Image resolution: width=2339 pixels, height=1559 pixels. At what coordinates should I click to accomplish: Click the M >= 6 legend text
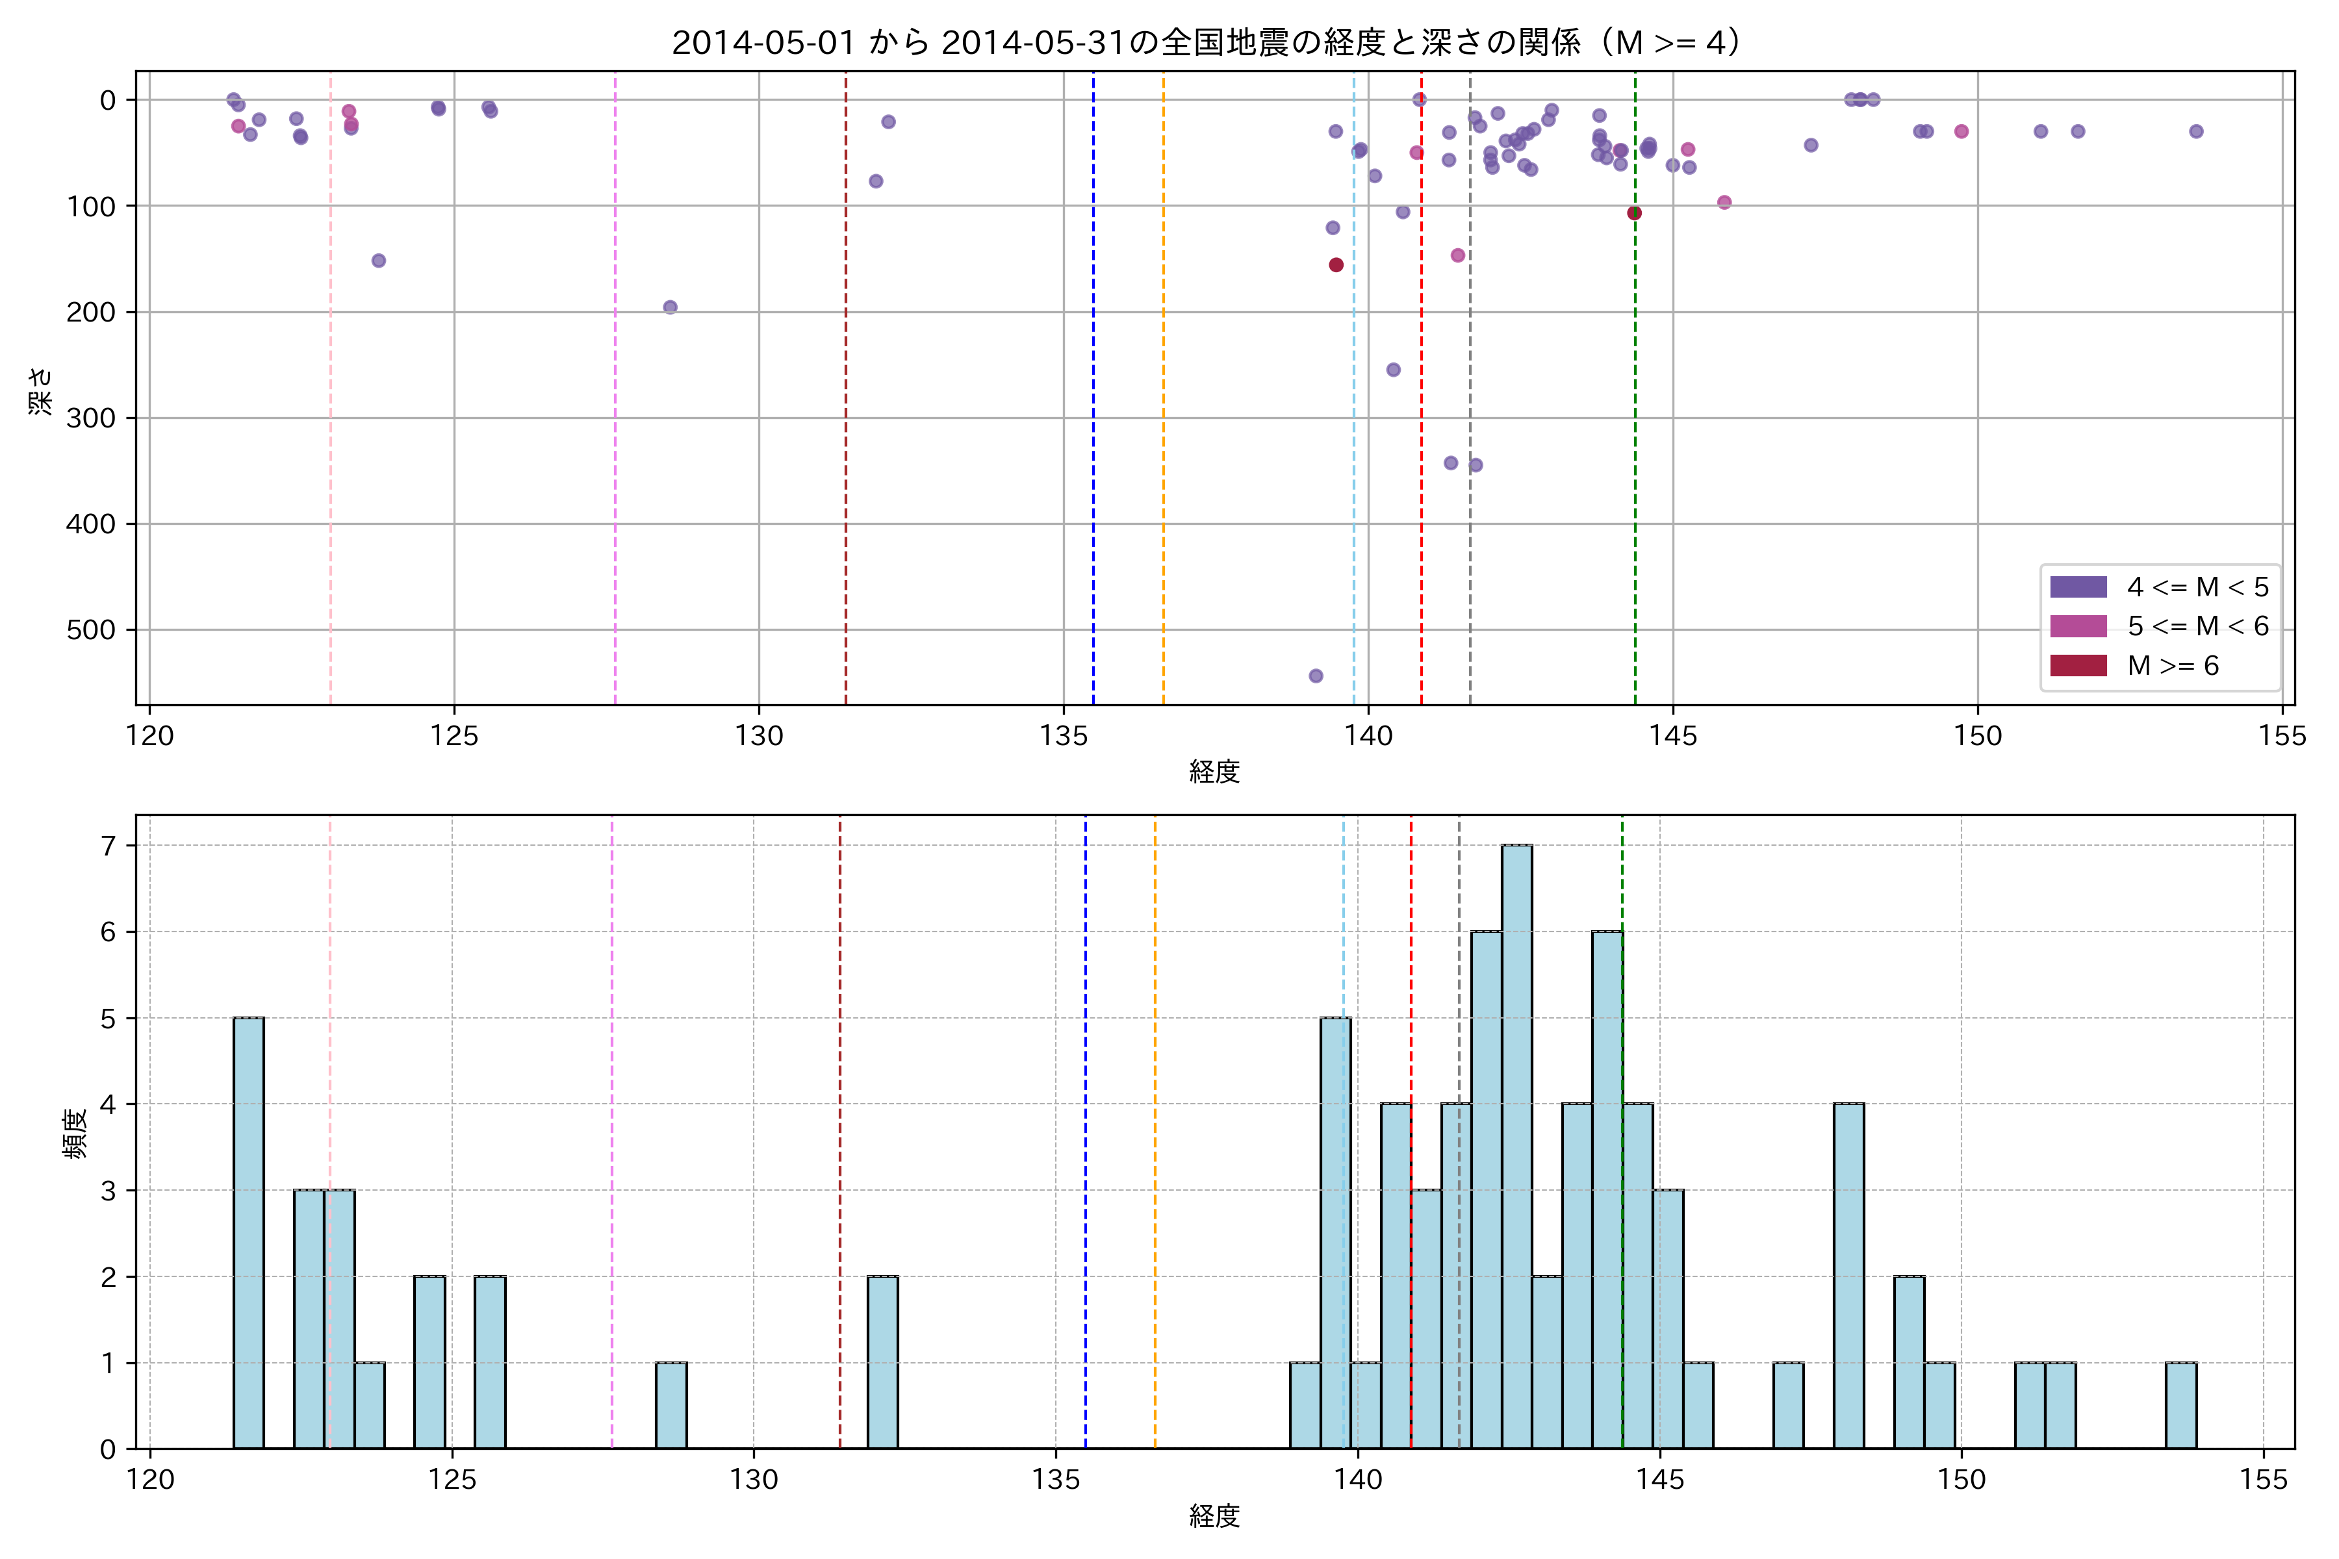click(x=2173, y=665)
